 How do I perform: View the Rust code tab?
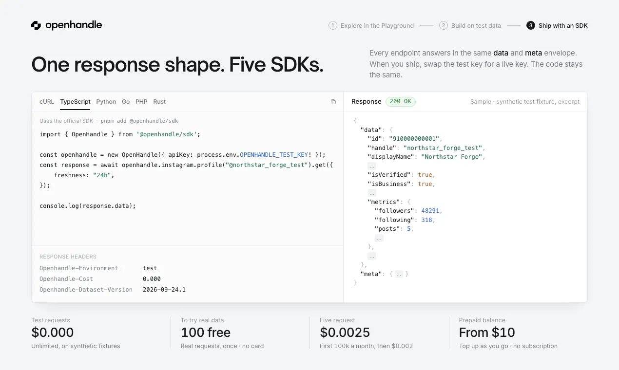[x=159, y=102]
